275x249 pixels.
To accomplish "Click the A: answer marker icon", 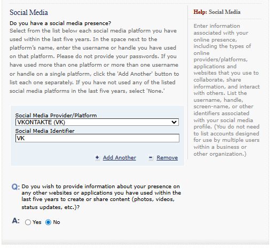I will 15,221.
